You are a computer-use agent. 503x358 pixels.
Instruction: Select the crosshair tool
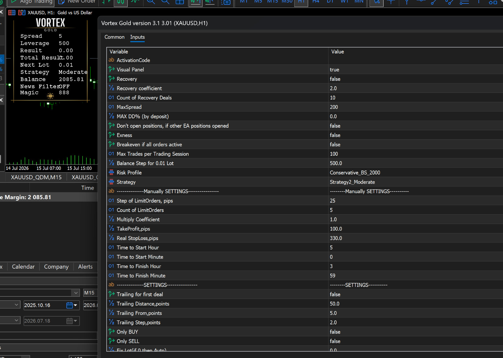(391, 2)
